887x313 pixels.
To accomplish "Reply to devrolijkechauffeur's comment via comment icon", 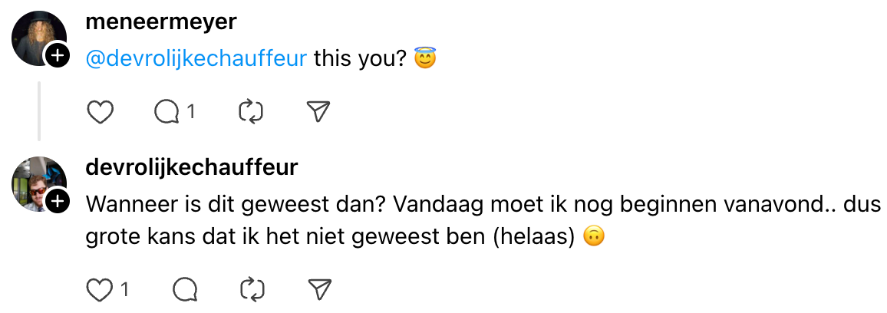I will 185,289.
